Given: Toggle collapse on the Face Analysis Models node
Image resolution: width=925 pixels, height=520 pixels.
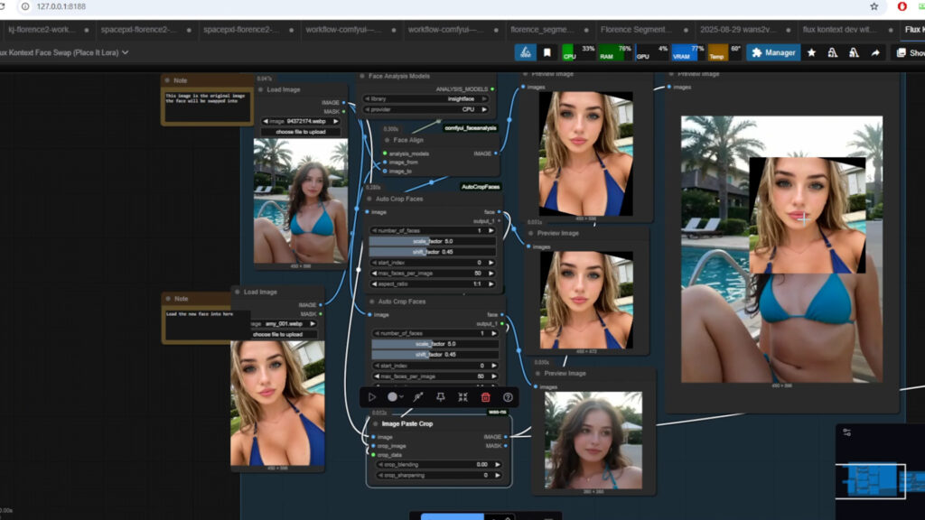Looking at the screenshot, I should (x=363, y=76).
